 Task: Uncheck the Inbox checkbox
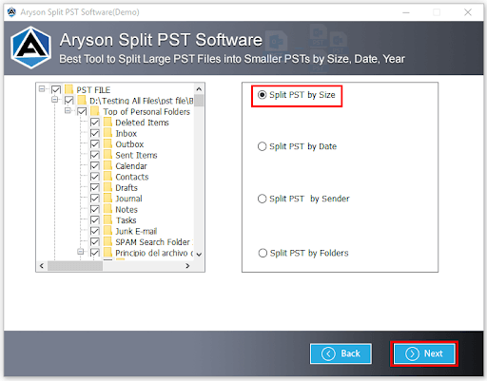pos(95,133)
